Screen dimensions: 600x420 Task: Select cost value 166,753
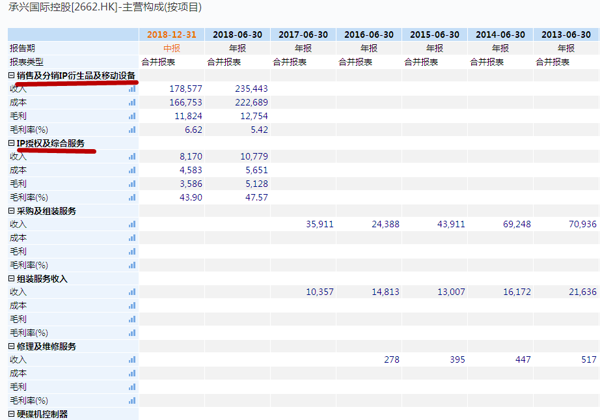point(185,103)
